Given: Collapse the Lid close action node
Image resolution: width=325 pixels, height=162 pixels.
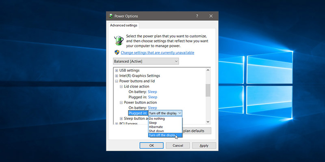Looking at the screenshot, I should pyautogui.click(x=121, y=87).
